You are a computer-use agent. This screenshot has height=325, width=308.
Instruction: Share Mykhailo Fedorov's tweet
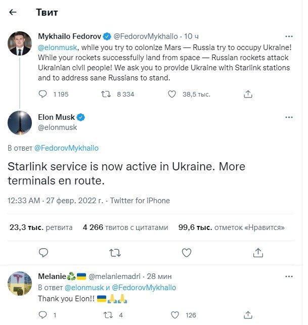pos(248,94)
